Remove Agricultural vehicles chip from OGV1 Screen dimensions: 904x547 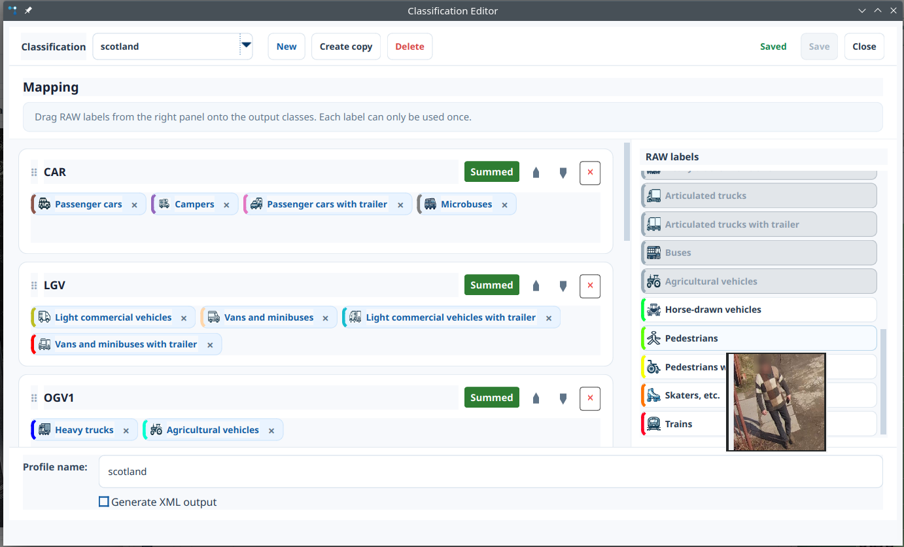[271, 431]
